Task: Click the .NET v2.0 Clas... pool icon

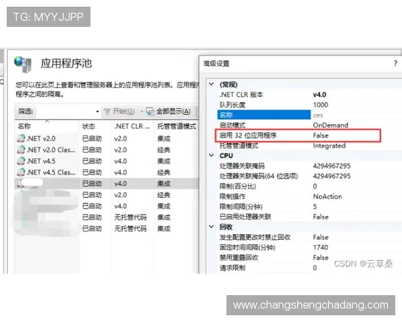Action: [x=21, y=150]
